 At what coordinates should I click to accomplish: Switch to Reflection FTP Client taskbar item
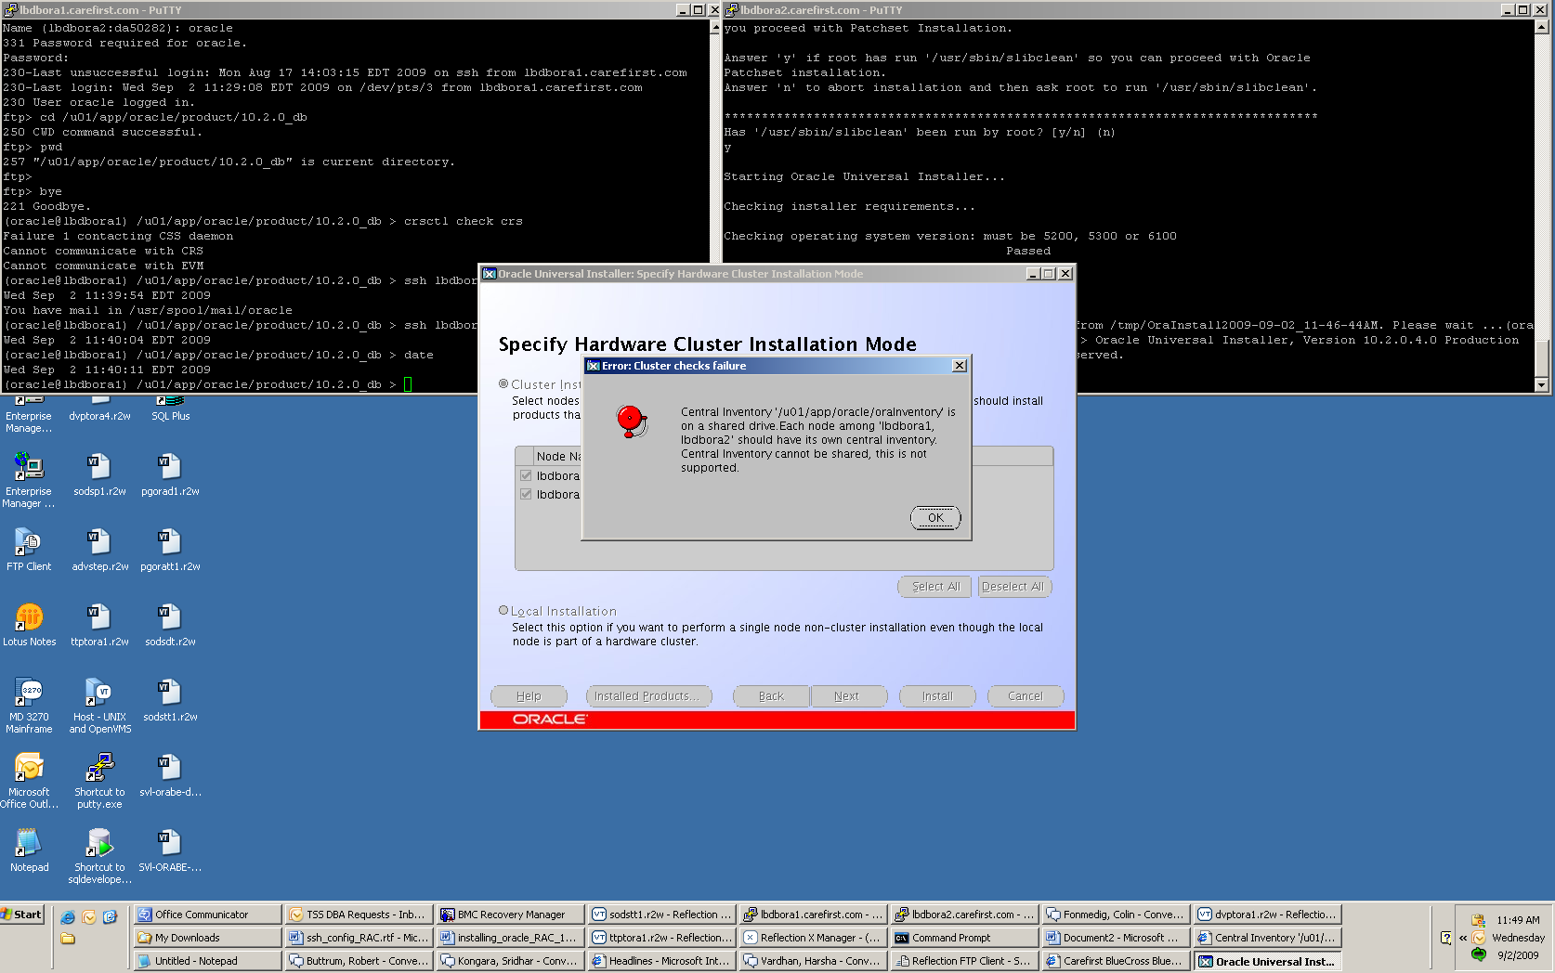coord(964,961)
